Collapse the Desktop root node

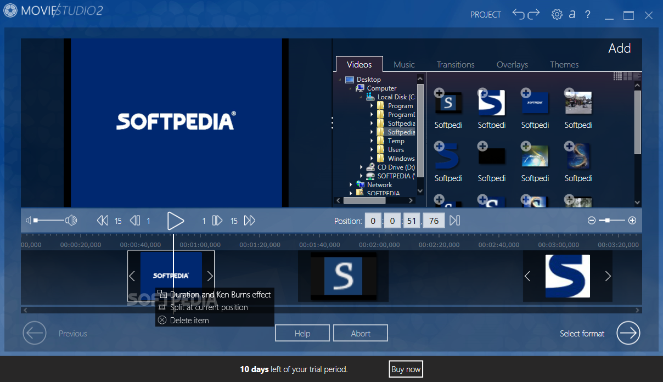click(340, 80)
